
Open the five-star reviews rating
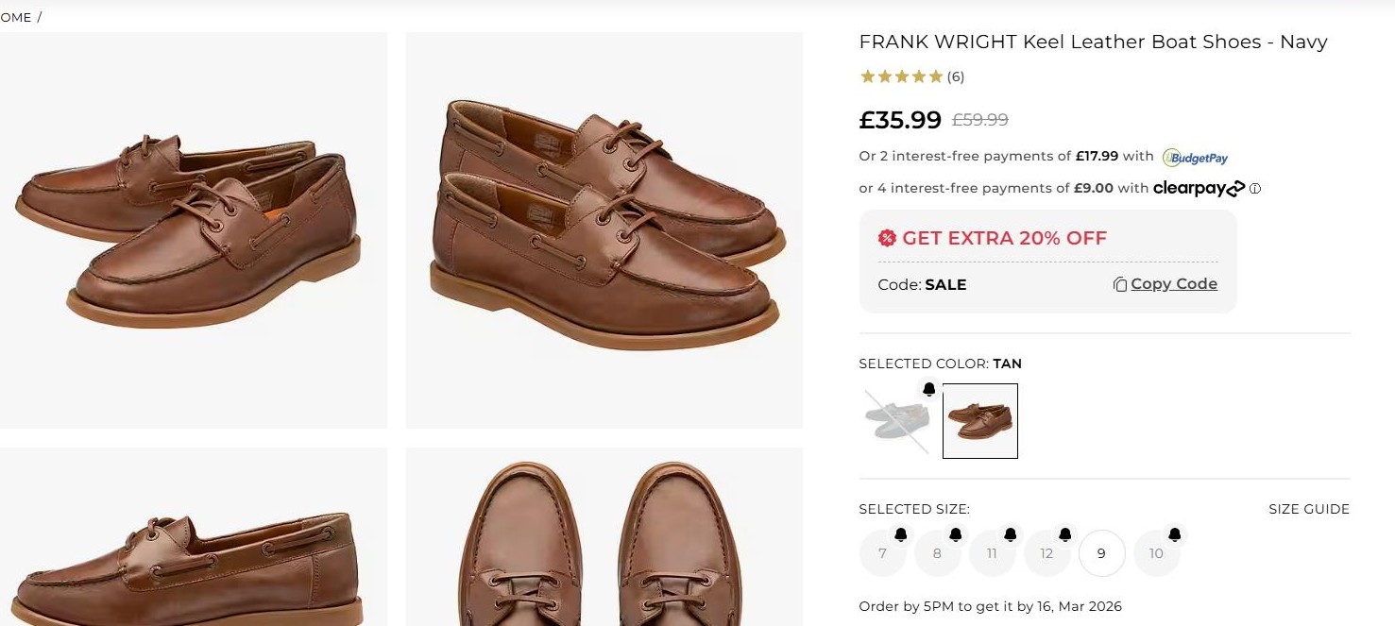[x=901, y=76]
